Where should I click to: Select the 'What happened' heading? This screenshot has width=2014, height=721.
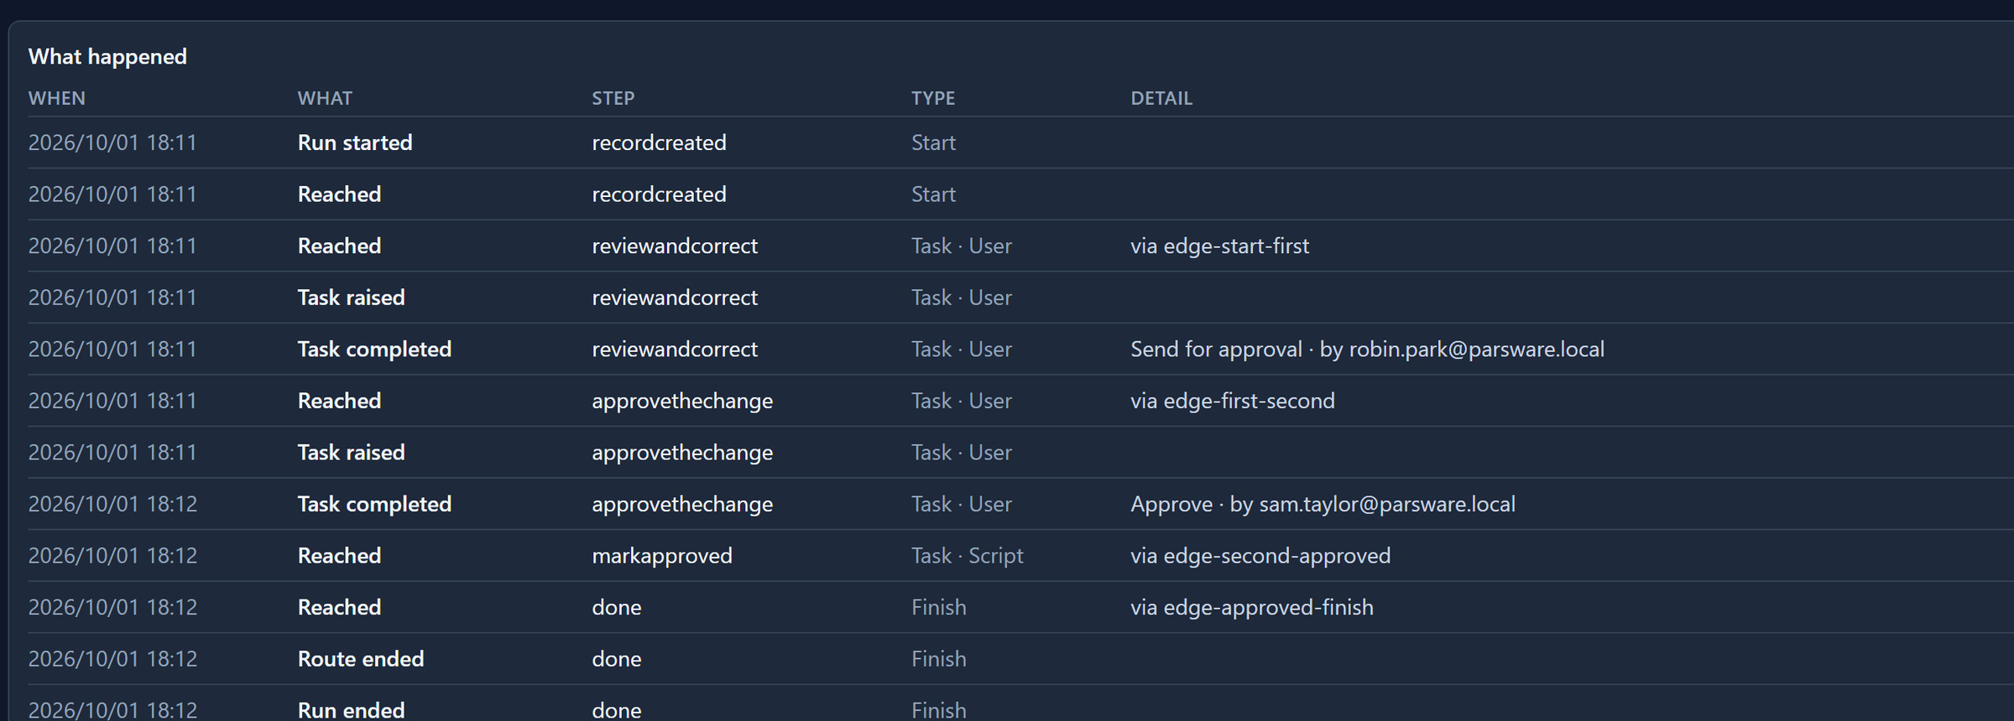[x=107, y=56]
